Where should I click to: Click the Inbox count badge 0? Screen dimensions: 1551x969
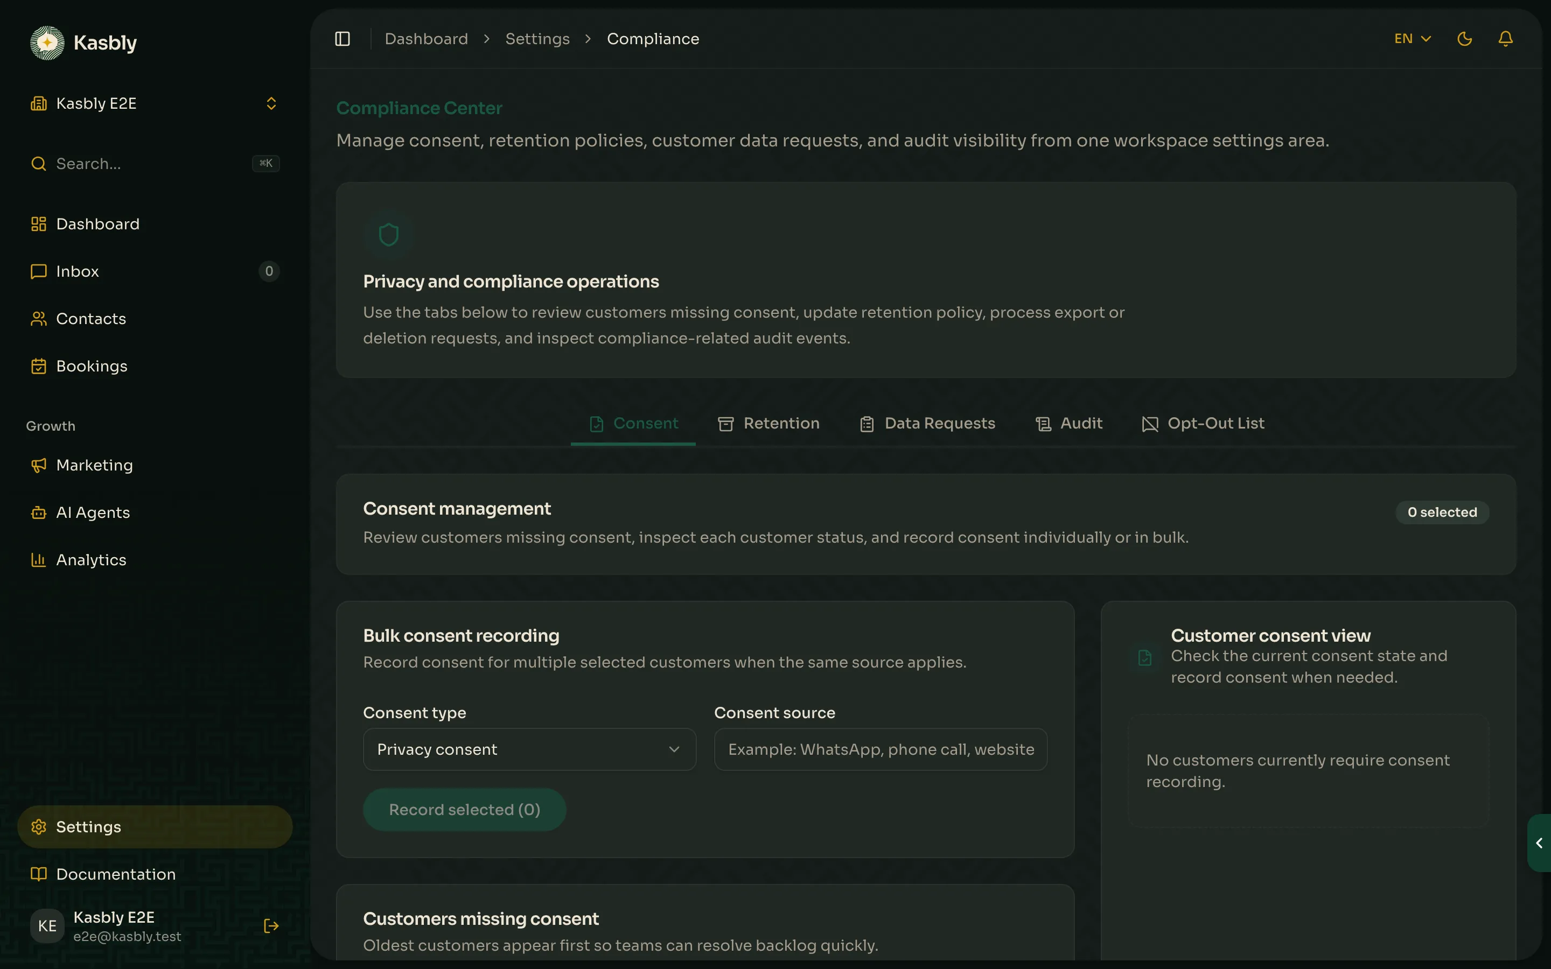click(x=269, y=272)
